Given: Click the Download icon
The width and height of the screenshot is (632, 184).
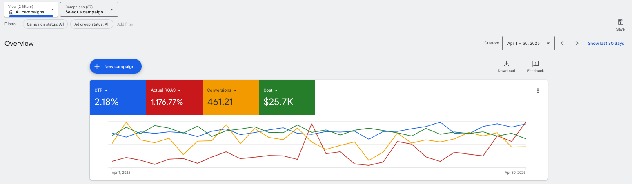Looking at the screenshot, I should pos(506,64).
